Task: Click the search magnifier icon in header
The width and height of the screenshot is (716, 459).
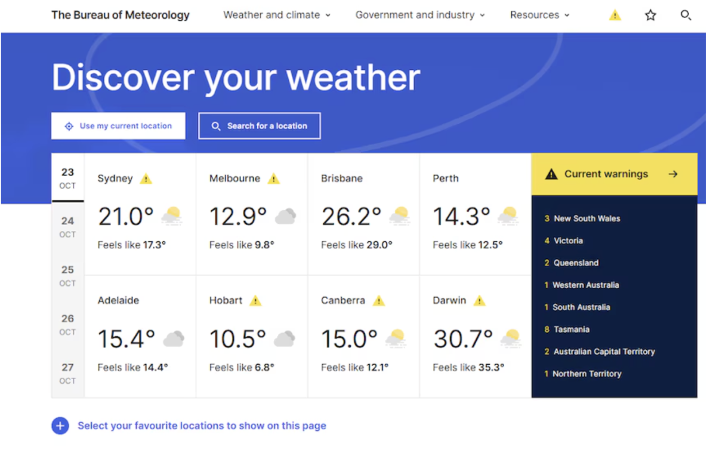Action: coord(686,16)
